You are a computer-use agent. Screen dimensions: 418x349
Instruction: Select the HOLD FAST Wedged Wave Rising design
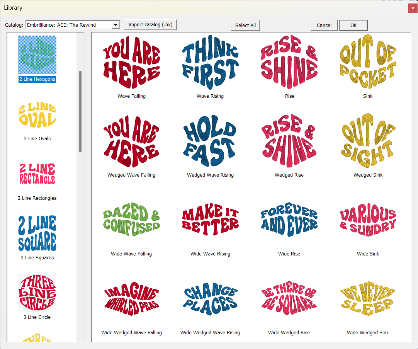[210, 141]
